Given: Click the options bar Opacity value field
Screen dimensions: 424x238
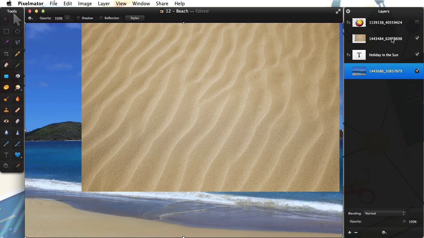Looking at the screenshot, I should point(58,18).
